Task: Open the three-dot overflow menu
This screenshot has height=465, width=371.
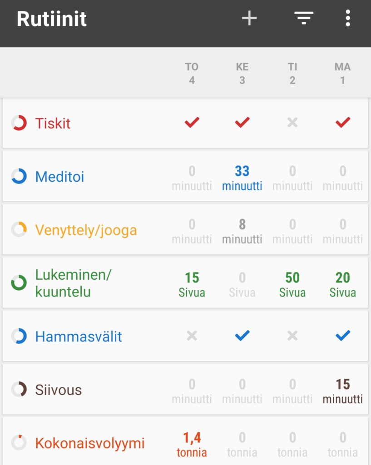Action: coord(347,19)
